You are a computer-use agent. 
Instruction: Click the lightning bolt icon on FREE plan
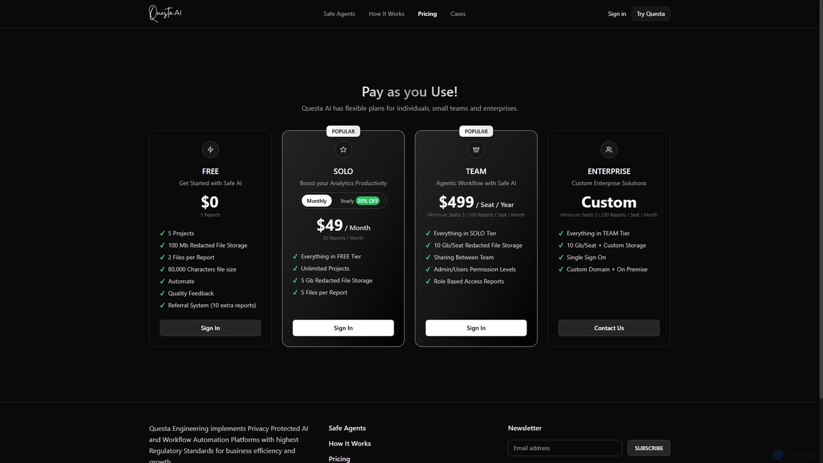[210, 150]
